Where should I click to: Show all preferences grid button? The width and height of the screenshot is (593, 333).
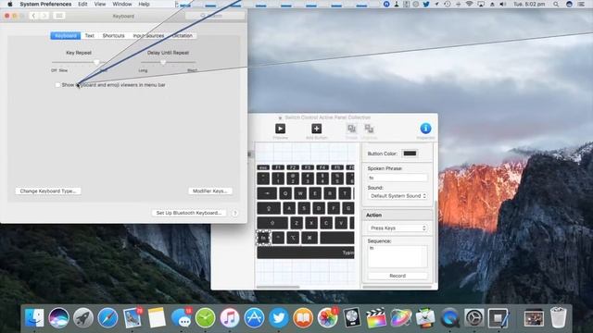(59, 16)
